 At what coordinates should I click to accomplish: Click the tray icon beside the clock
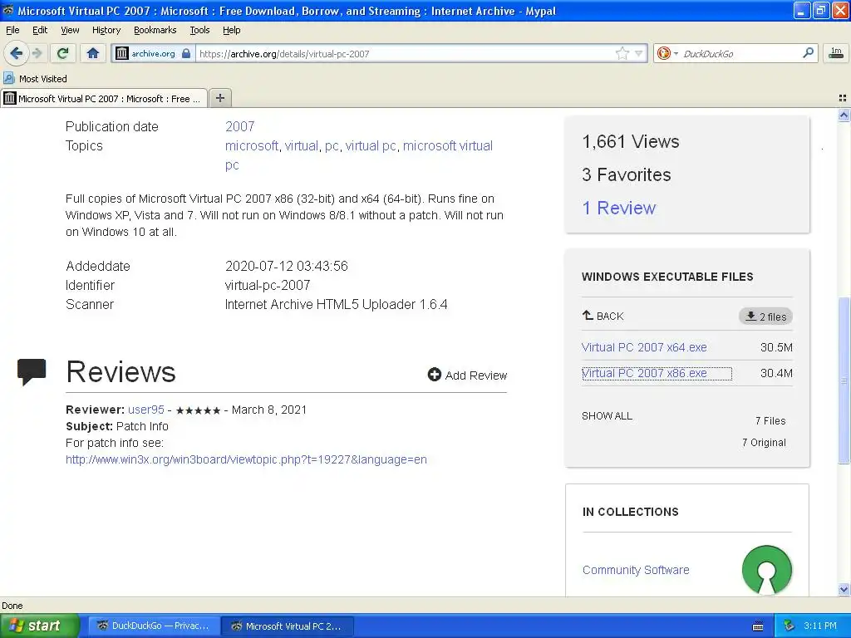[x=789, y=626]
